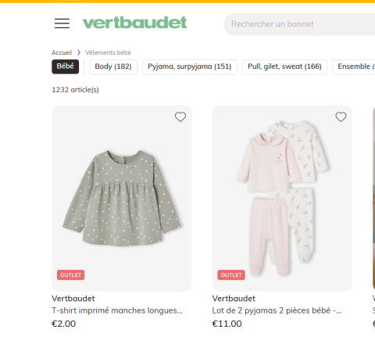Go to the Accueil breadcrumb link
This screenshot has height=337, width=375.
(x=62, y=52)
